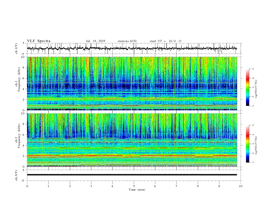Click the "-5" tick on ch.3(V) axis
Viewport: 271px width, 209px height.
point(23,181)
